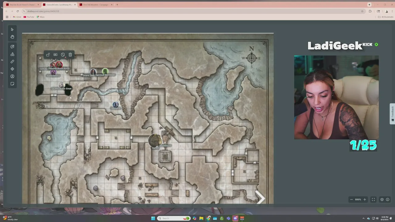Zoom out with the minus button
Viewport: 395px width, 222px height.
(351, 199)
